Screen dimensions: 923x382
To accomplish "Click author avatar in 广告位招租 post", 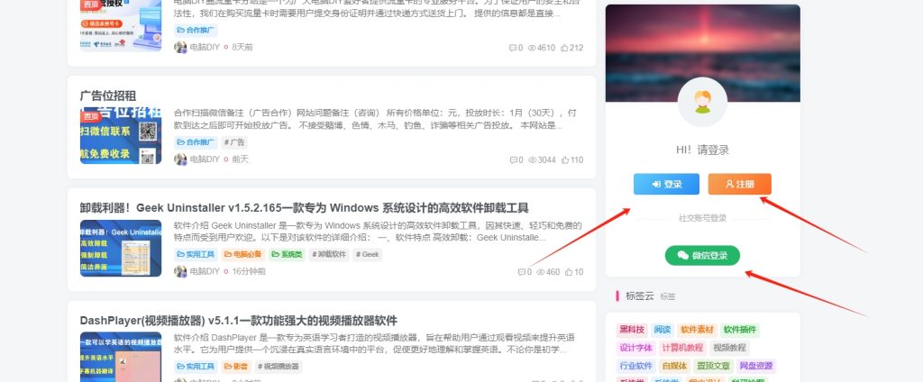I will coord(180,159).
